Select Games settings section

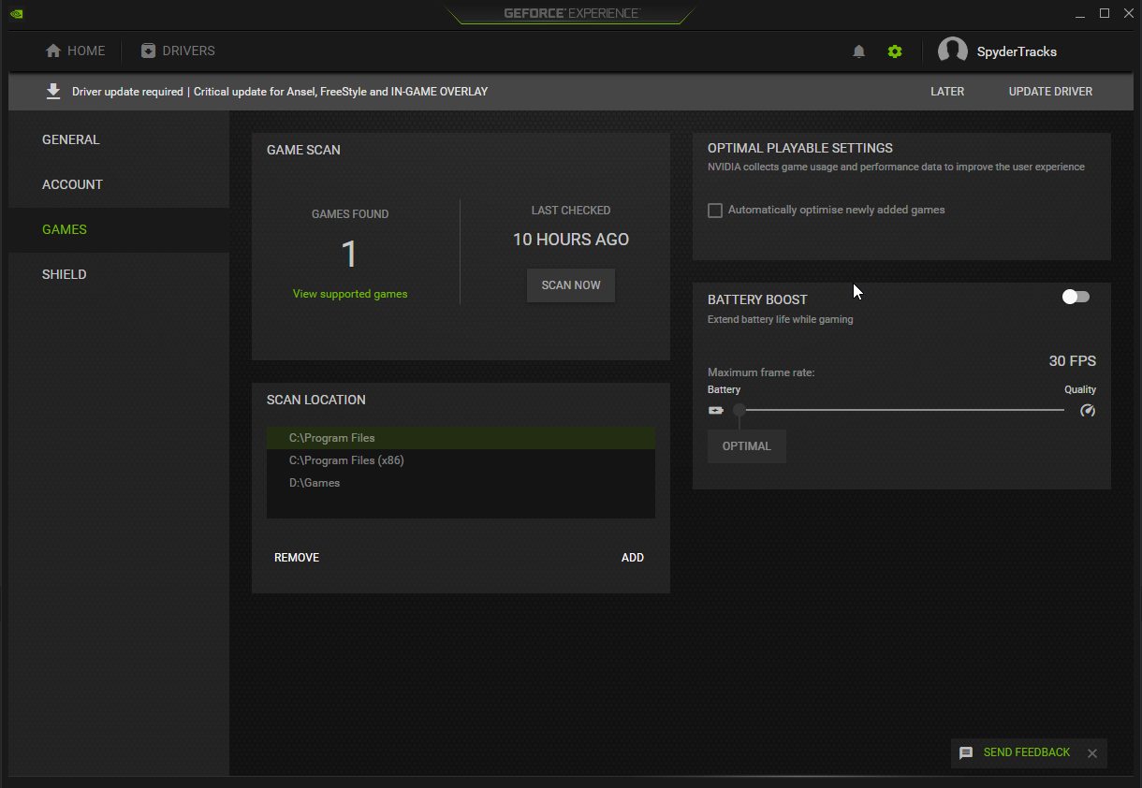[119, 229]
